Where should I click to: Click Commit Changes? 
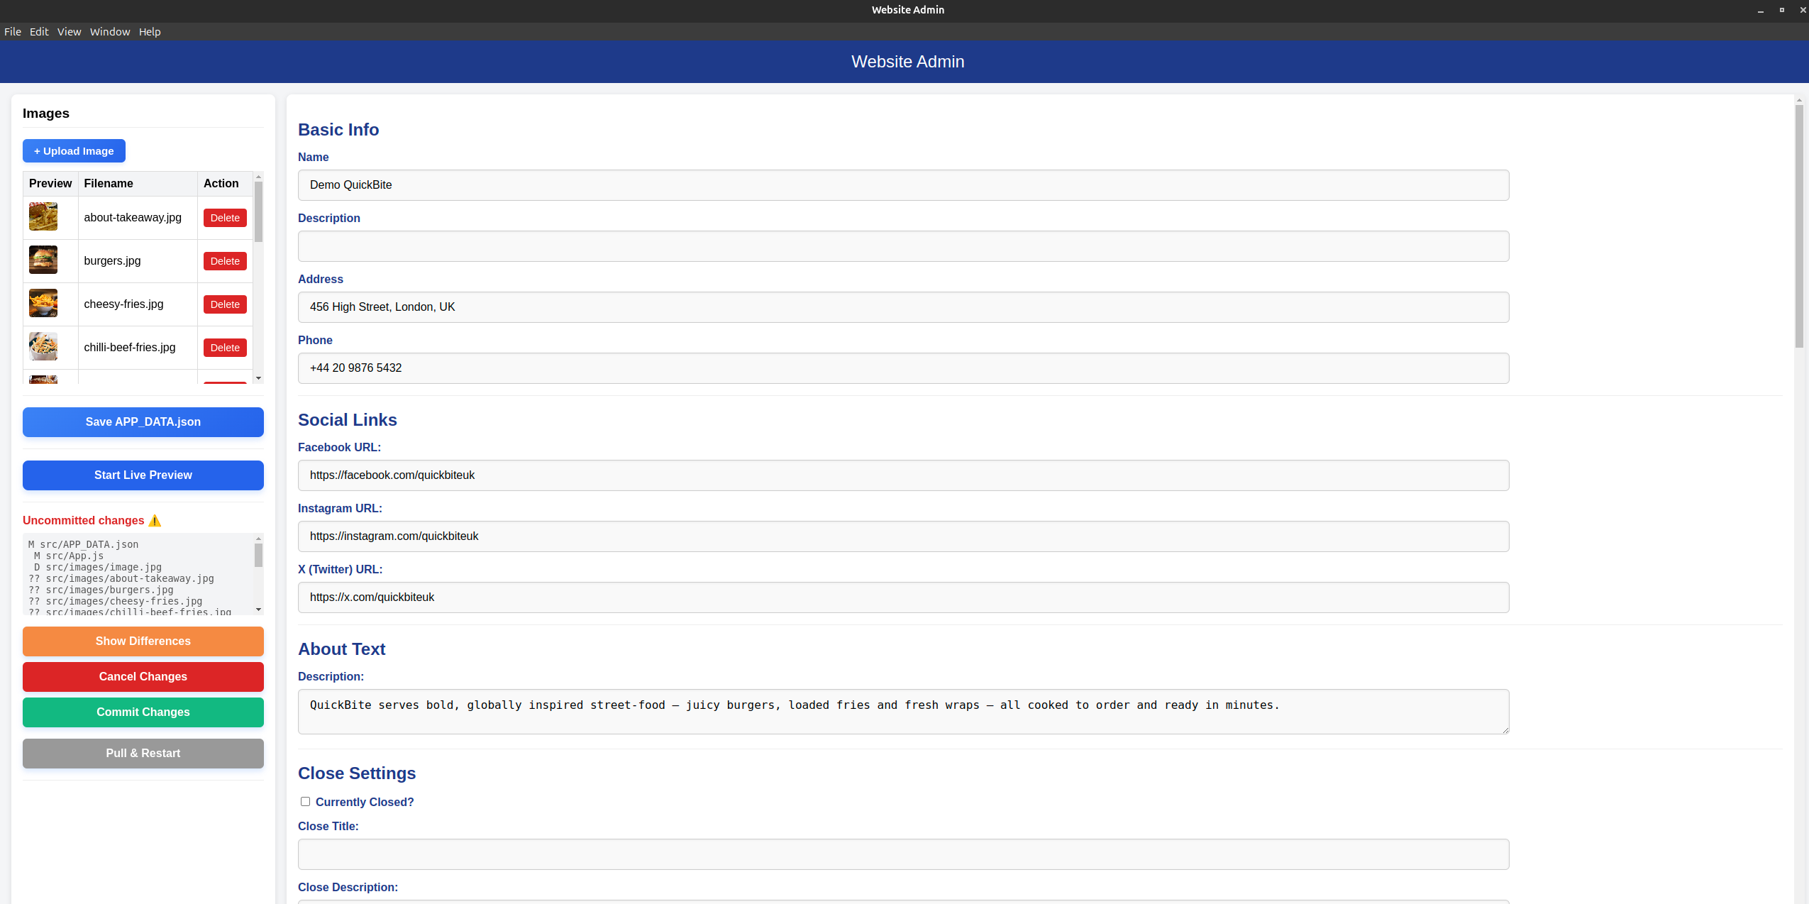click(x=143, y=712)
